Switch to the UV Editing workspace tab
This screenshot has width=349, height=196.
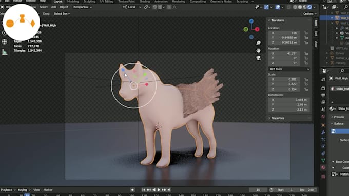pyautogui.click(x=107, y=2)
